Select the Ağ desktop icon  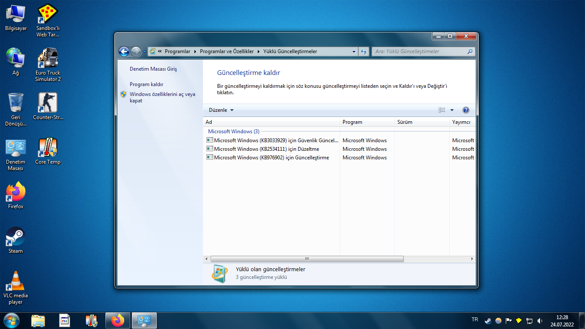[16, 62]
